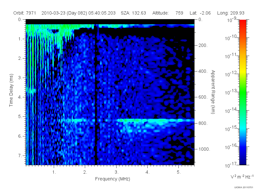Click the SZA: 132.63 value

pos(133,13)
